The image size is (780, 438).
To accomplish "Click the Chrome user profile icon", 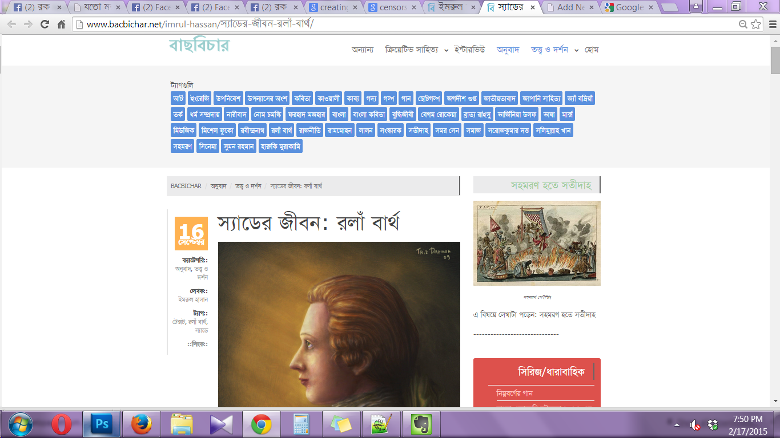I will pyautogui.click(x=696, y=6).
